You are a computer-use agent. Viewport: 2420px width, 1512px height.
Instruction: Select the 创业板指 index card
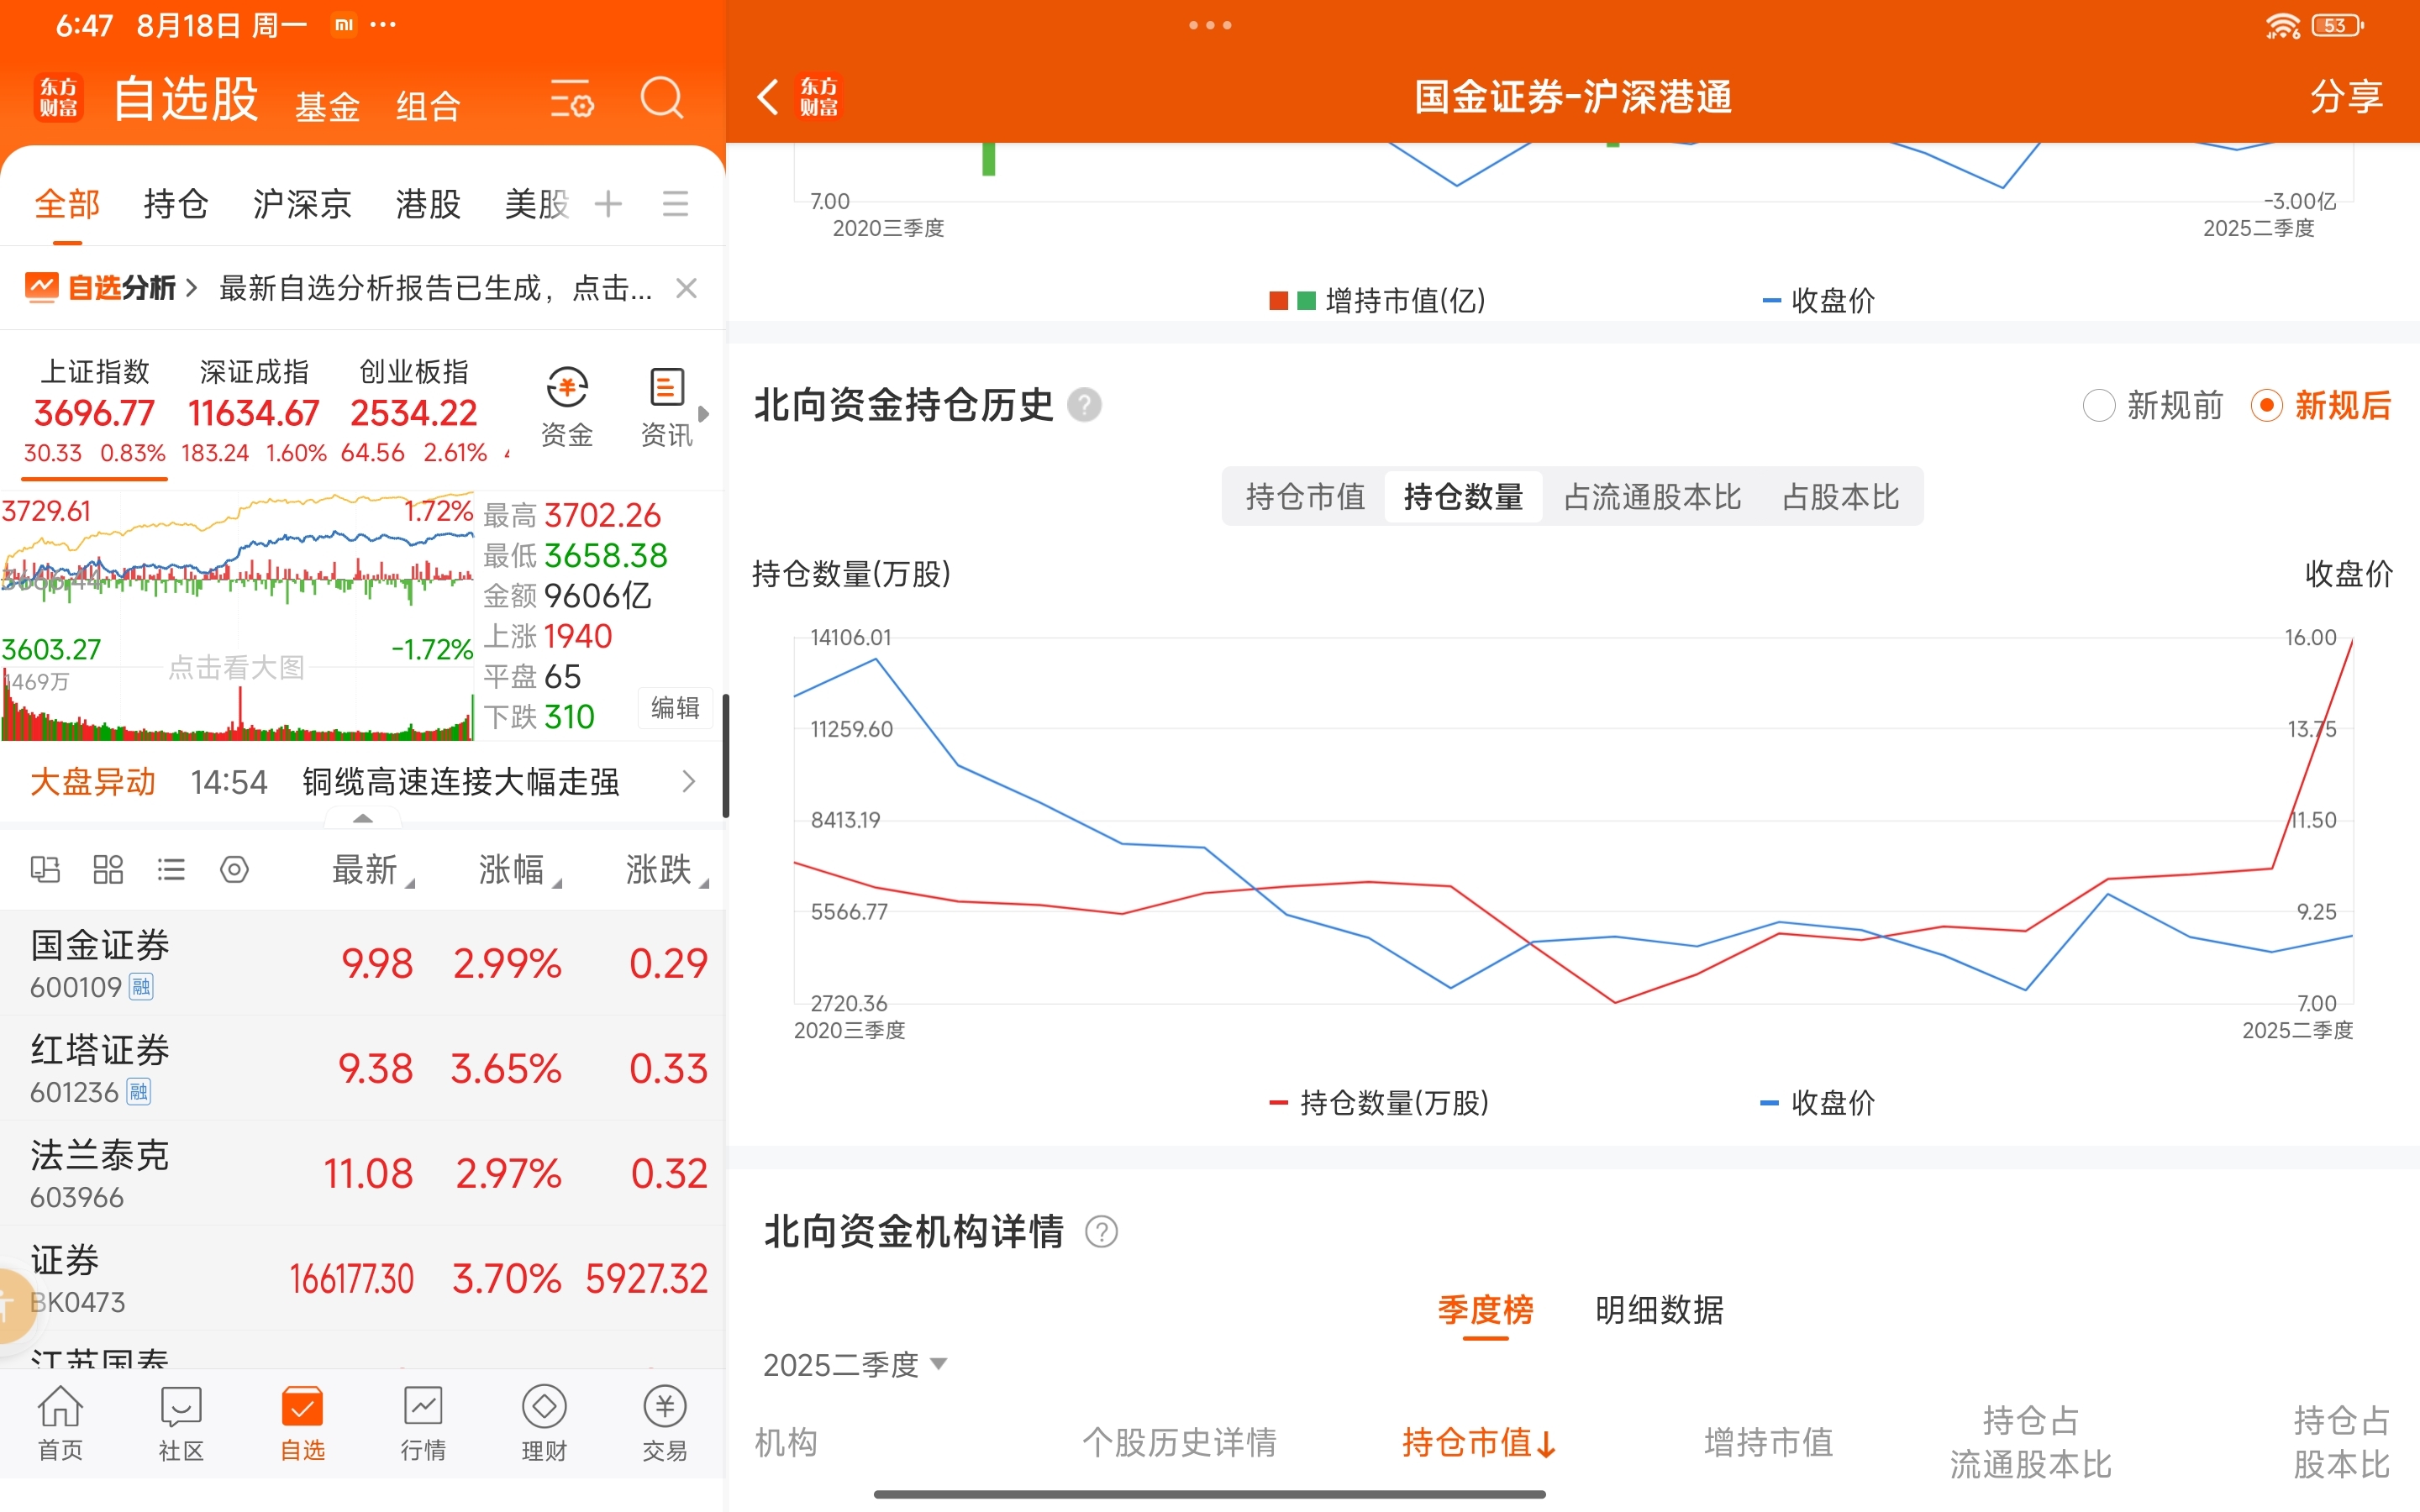tap(414, 411)
